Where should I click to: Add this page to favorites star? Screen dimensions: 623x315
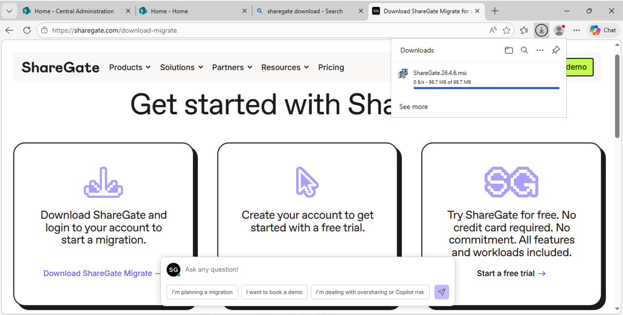507,30
